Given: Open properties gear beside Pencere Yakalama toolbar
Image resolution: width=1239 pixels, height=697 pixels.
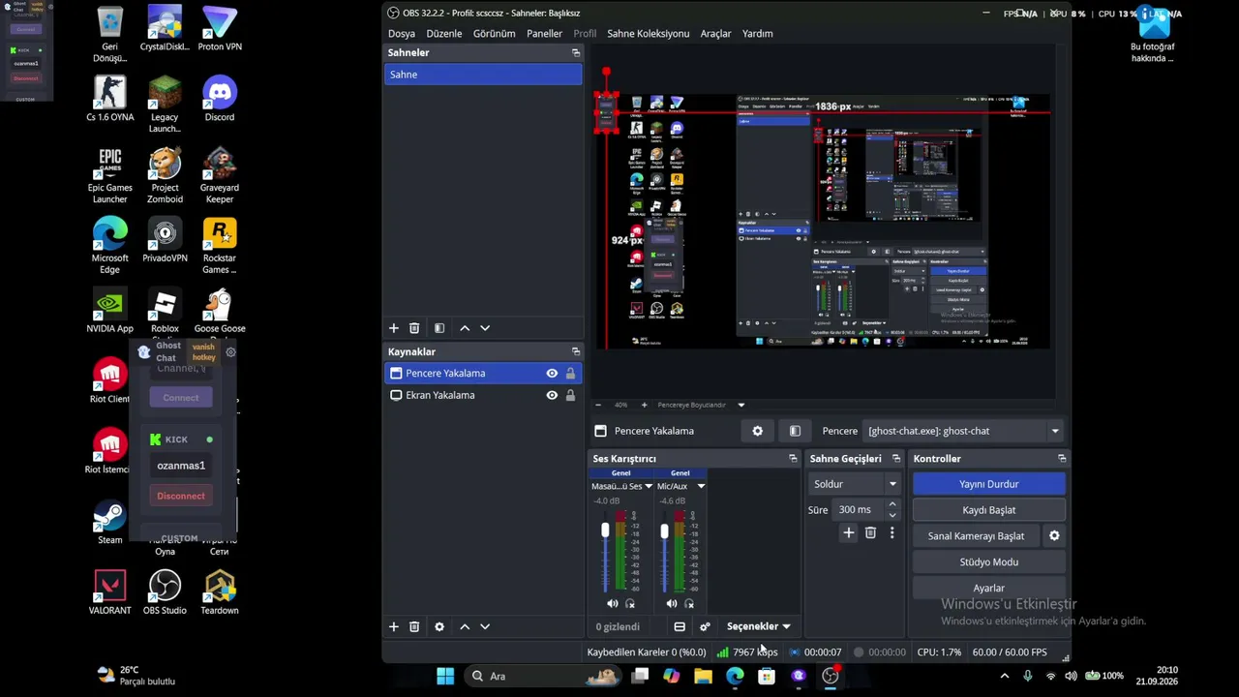Looking at the screenshot, I should (x=758, y=431).
